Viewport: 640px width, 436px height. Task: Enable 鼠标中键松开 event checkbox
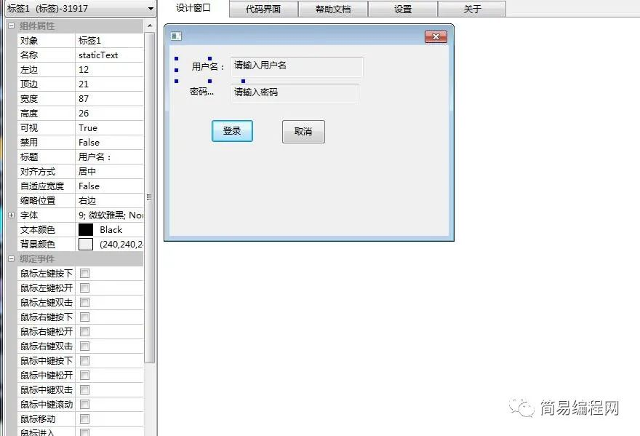click(x=85, y=376)
